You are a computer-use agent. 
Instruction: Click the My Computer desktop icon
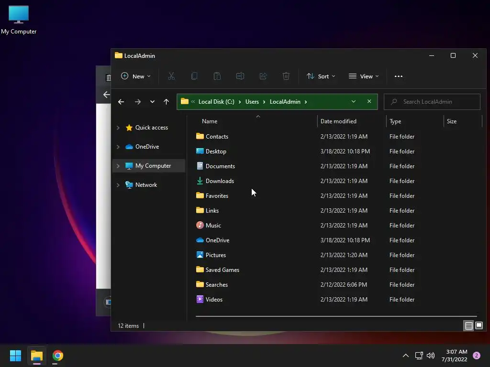click(x=19, y=20)
